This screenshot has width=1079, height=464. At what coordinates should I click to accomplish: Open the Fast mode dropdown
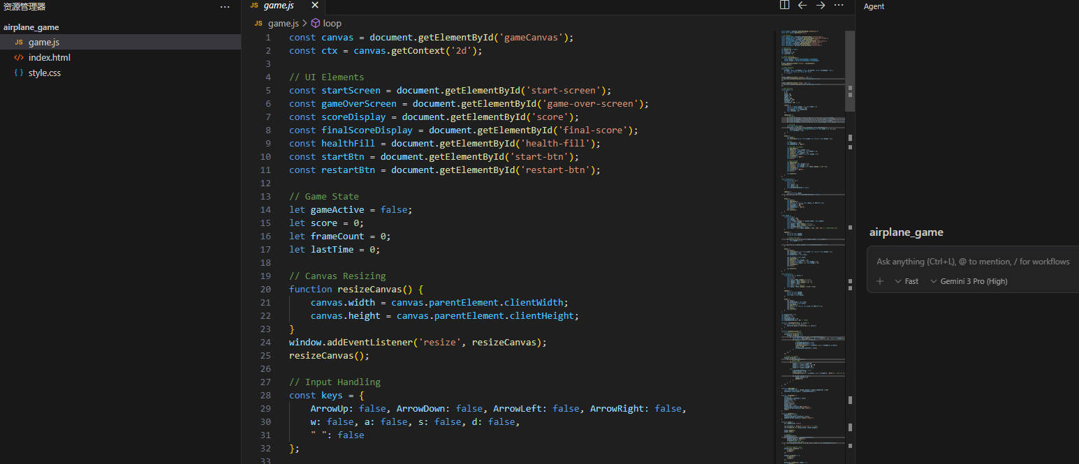click(x=907, y=281)
